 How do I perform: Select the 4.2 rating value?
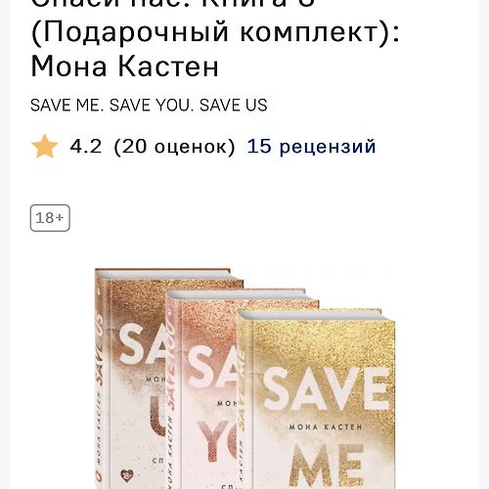tap(86, 146)
